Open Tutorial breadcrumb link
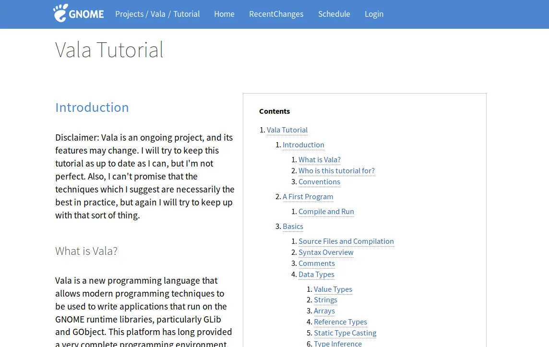 [186, 14]
